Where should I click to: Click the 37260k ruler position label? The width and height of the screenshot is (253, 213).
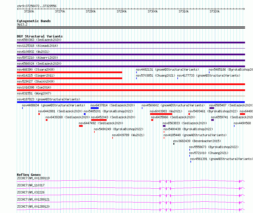[x=29, y=11]
